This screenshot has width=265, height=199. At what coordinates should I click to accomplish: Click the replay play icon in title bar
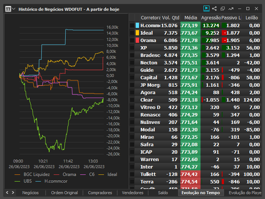[206, 9]
